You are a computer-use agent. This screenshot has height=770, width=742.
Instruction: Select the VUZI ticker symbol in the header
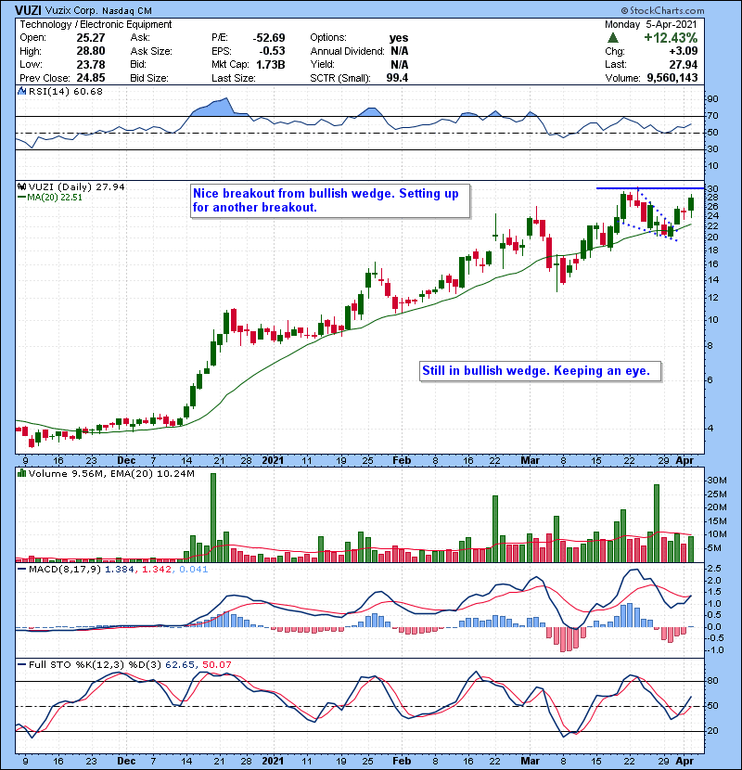[28, 10]
